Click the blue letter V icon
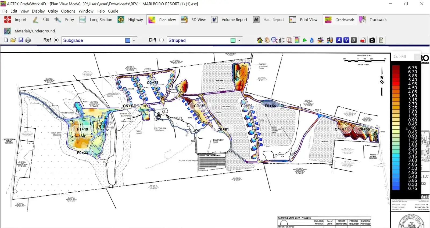The width and height of the screenshot is (430, 228). [346, 40]
